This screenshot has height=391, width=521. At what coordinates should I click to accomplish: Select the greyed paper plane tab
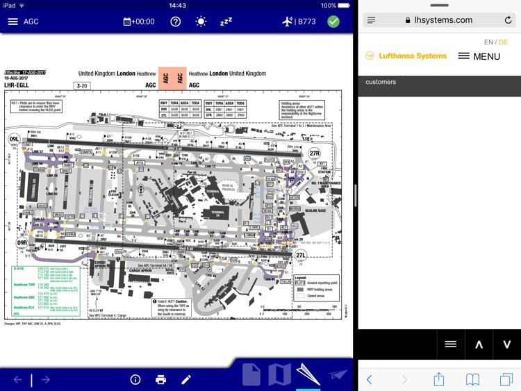pyautogui.click(x=337, y=375)
